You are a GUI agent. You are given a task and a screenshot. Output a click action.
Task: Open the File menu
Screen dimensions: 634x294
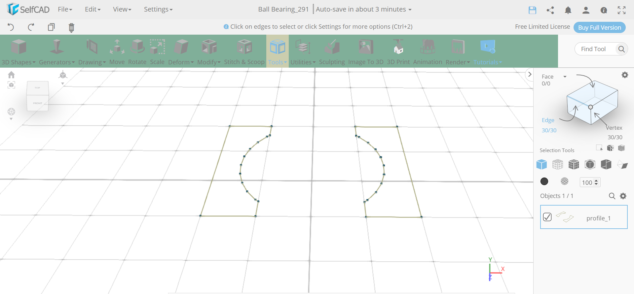pyautogui.click(x=65, y=9)
